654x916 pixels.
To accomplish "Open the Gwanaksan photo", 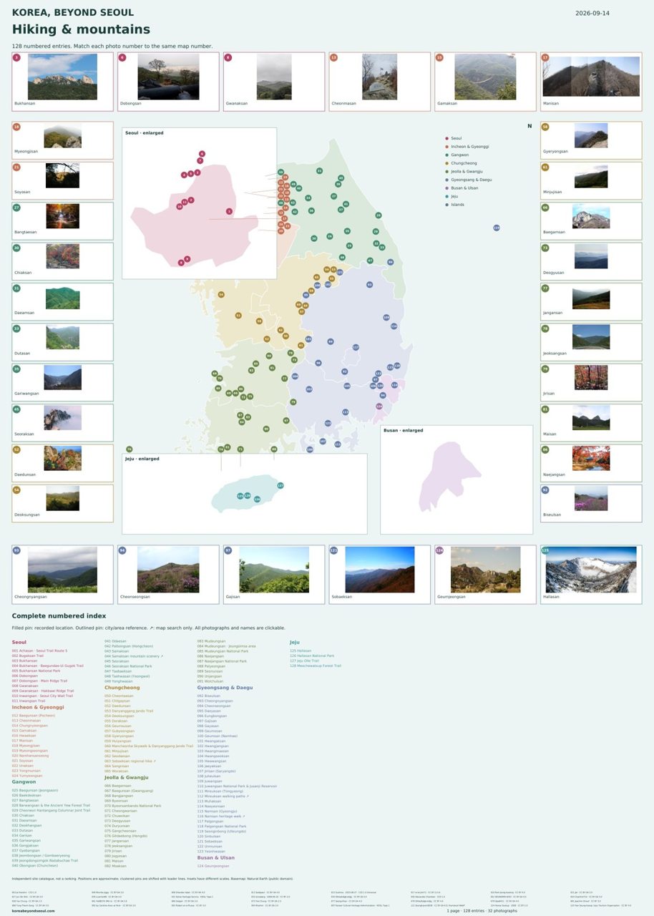I will coord(274,77).
